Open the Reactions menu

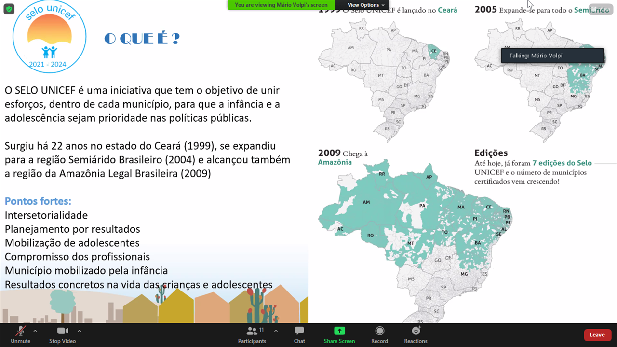[x=416, y=334]
